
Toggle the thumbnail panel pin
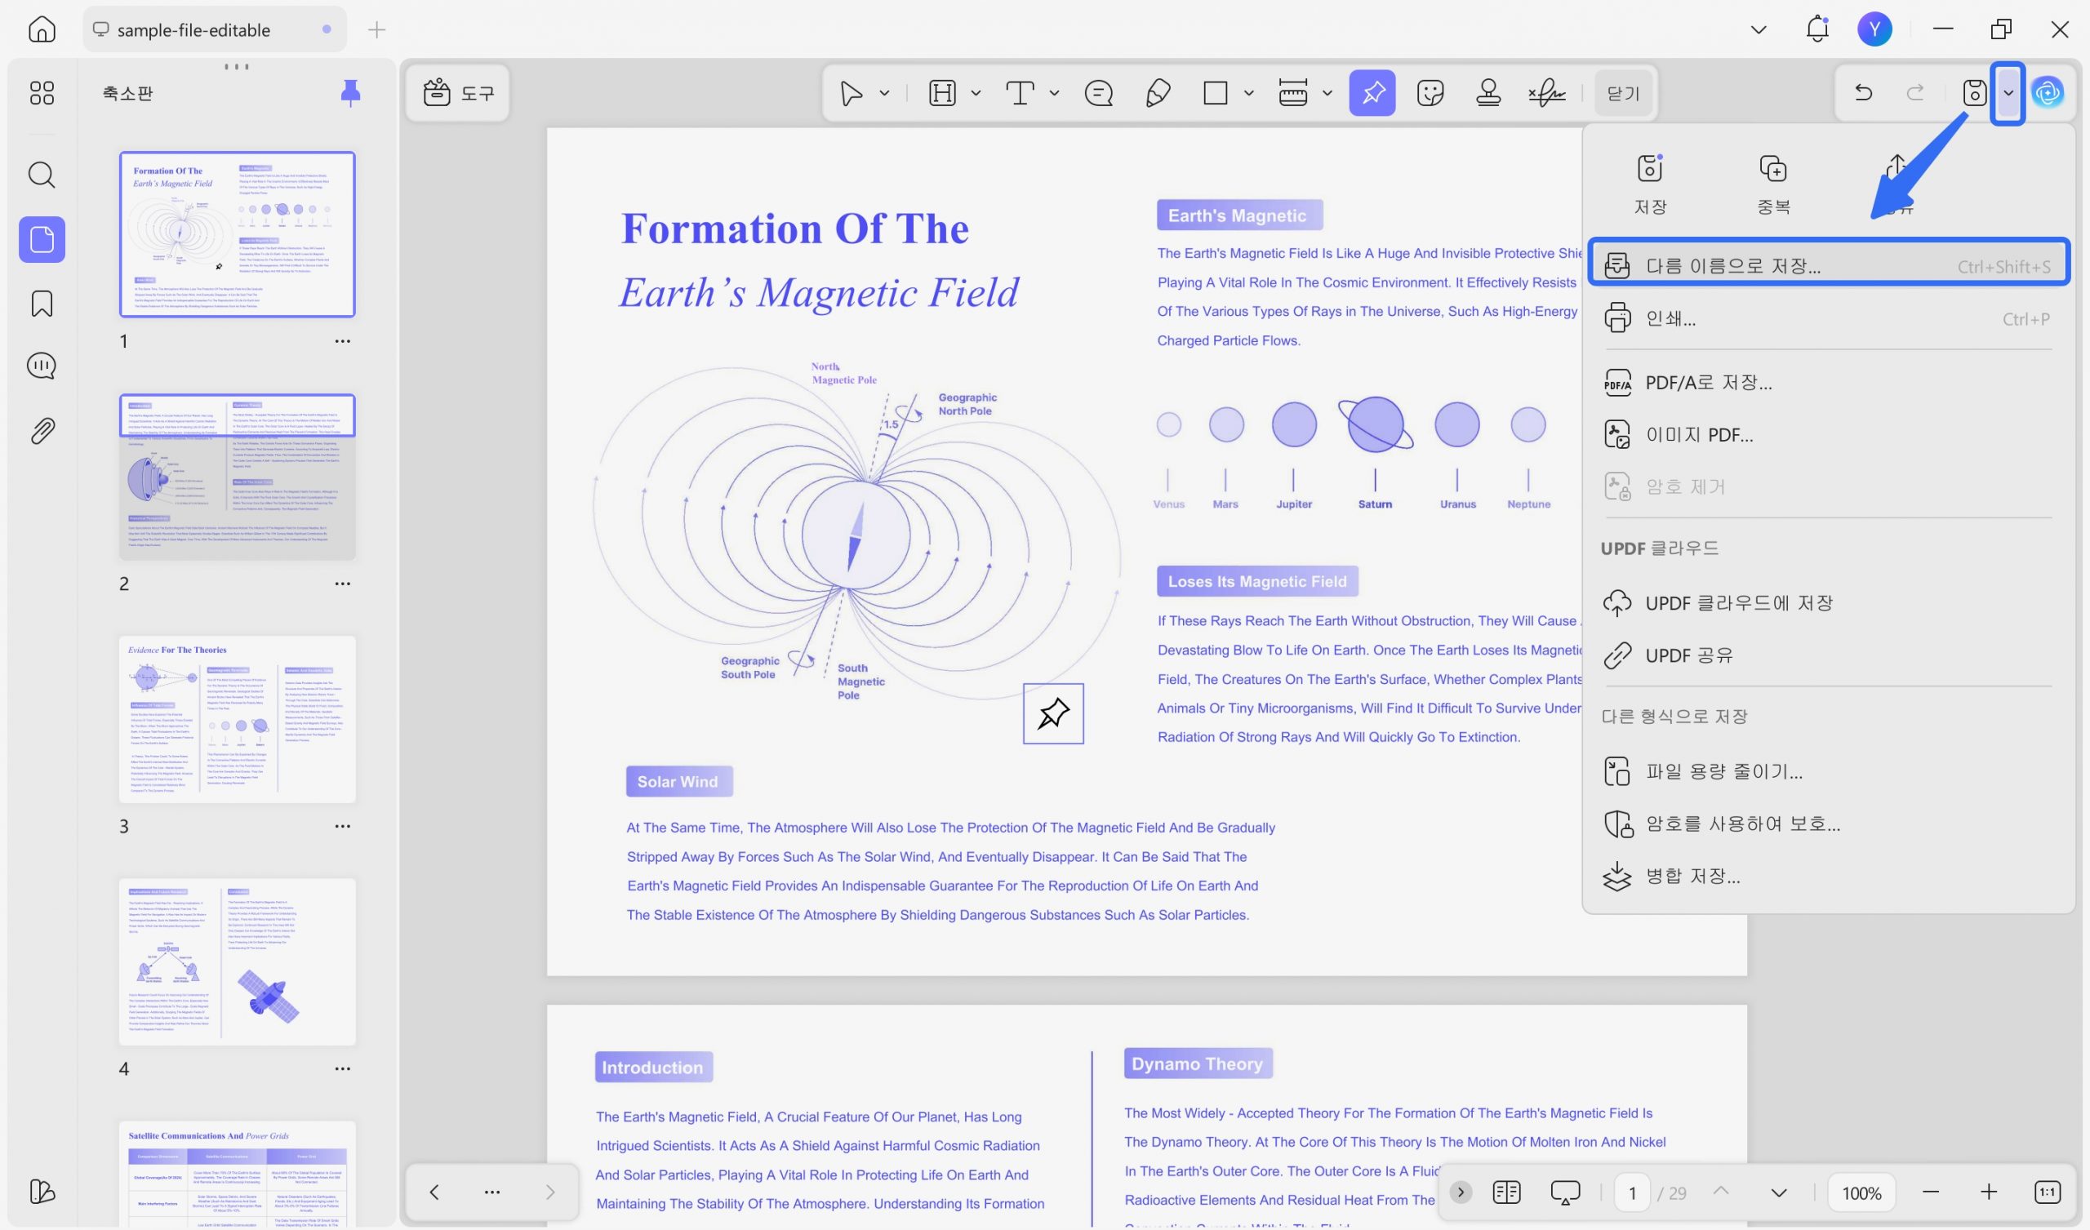[x=351, y=93]
